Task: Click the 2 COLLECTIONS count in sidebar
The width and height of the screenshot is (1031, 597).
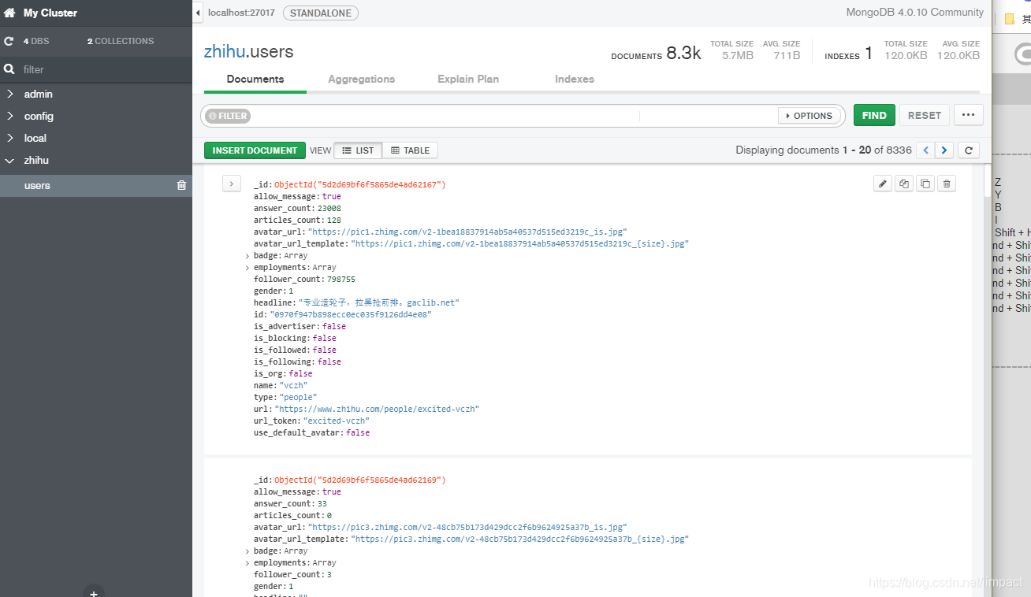Action: (x=121, y=41)
